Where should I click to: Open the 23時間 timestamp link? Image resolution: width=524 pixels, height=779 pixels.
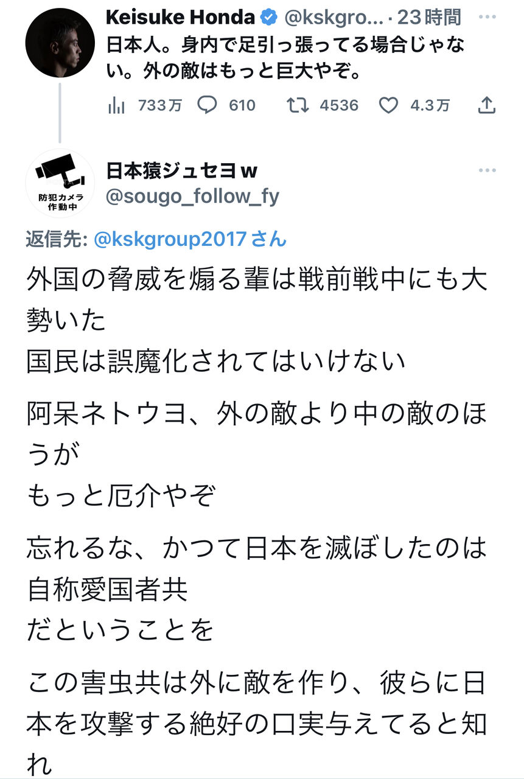pyautogui.click(x=429, y=18)
